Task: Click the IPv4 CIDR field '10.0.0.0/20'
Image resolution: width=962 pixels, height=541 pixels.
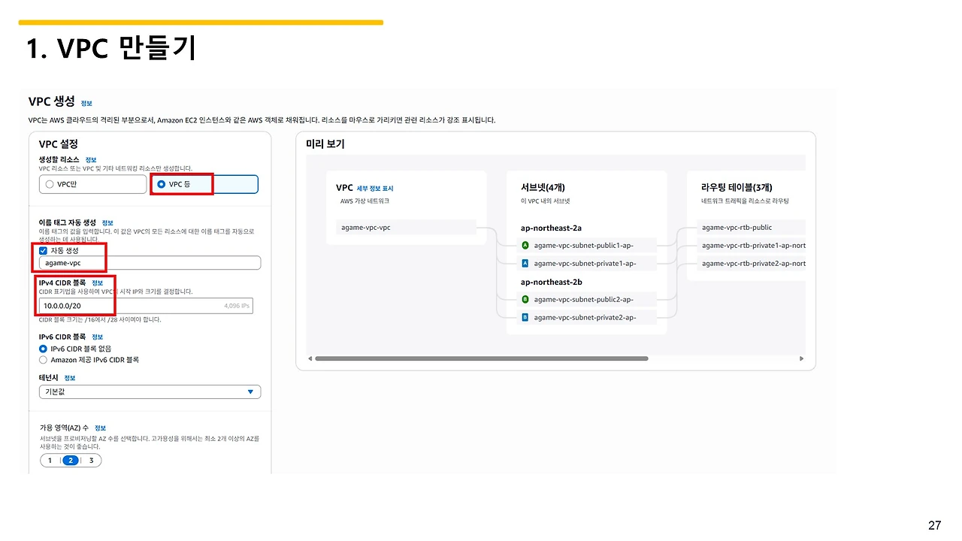Action: [x=147, y=306]
